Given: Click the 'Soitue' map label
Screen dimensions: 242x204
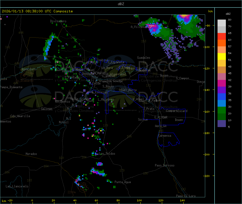Looking at the screenshot, I should tap(143, 120).
